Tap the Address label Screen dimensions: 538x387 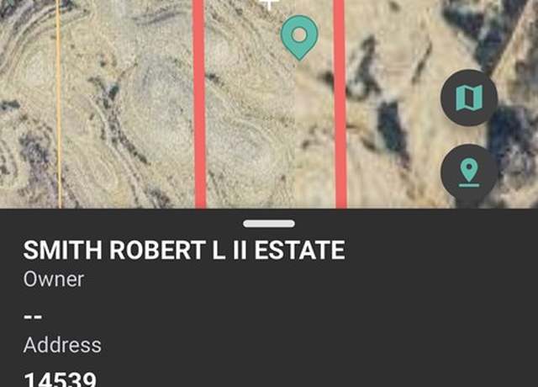tap(62, 345)
